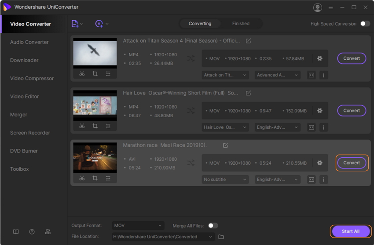Open the Output Format MOV dropdown
Image resolution: width=374 pixels, height=245 pixels.
coord(138,226)
